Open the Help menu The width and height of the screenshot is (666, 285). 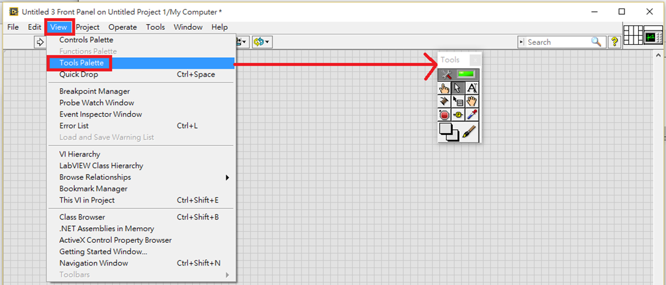coord(220,27)
